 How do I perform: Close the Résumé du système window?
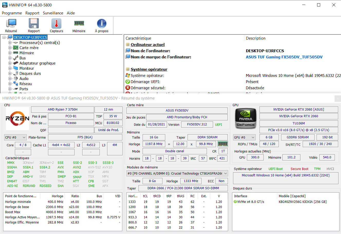337,98
